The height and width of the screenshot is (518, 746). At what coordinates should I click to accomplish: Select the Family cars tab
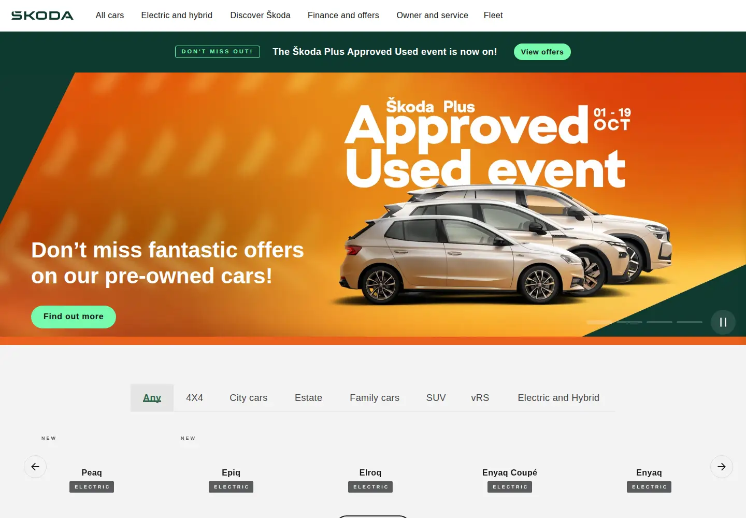[x=375, y=398]
